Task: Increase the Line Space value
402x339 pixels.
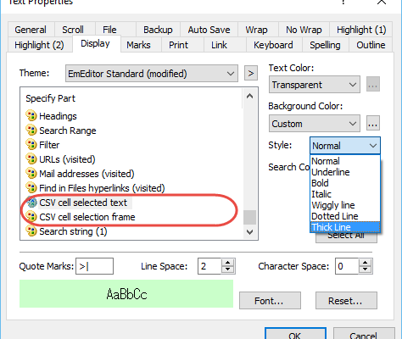Action: pos(228,263)
